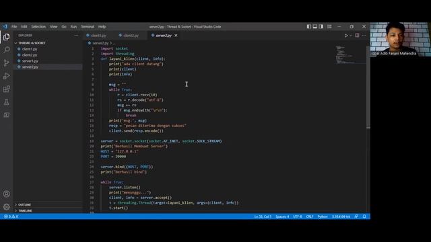Screen dimensions: 431x242
Task: Close the server2.py tab
Action: coord(176,36)
